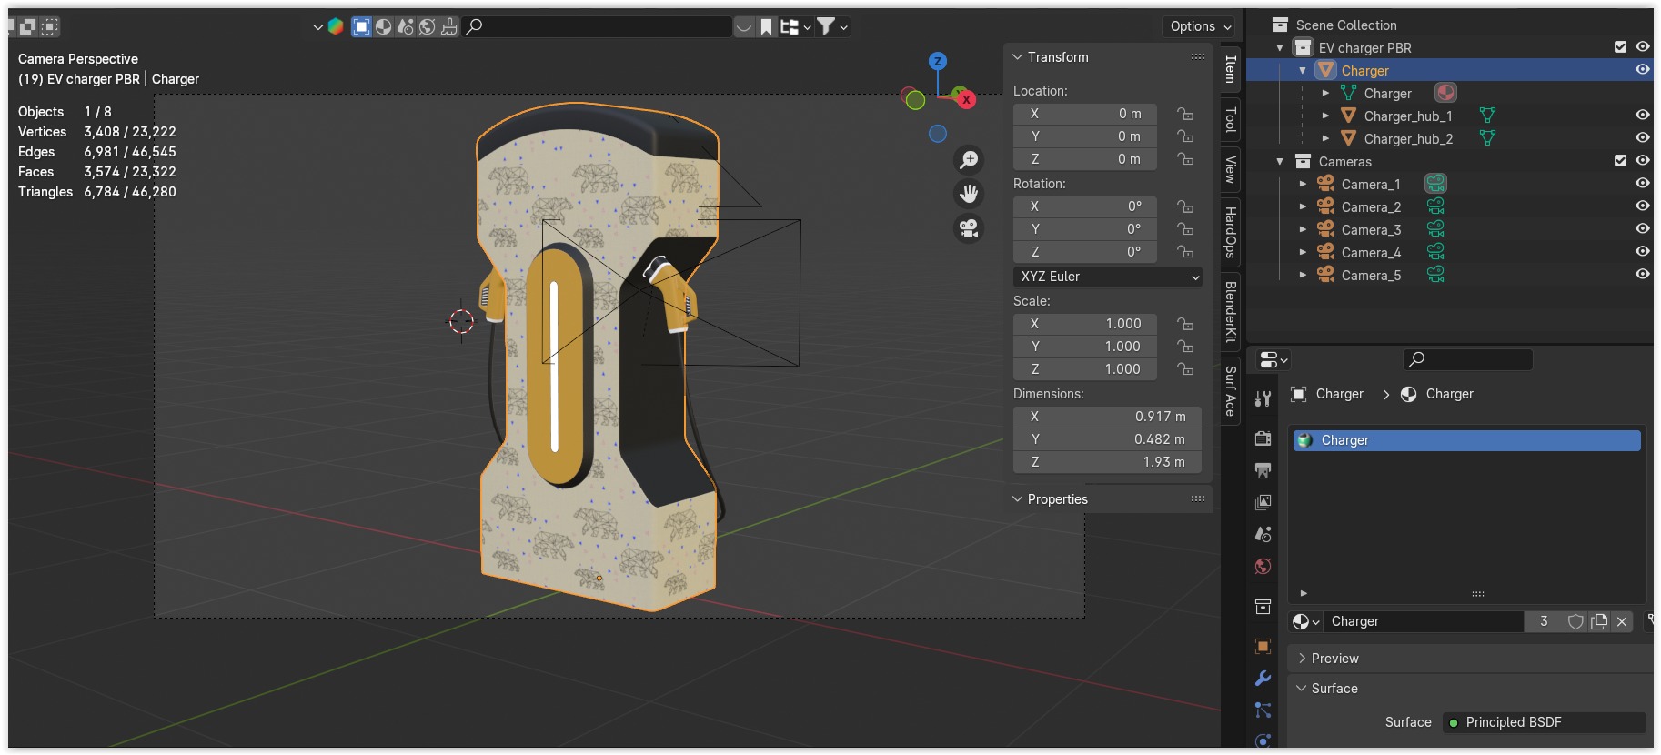Screen dimensions: 1661x755
Task: Click the duplicate material icon
Action: [1599, 621]
